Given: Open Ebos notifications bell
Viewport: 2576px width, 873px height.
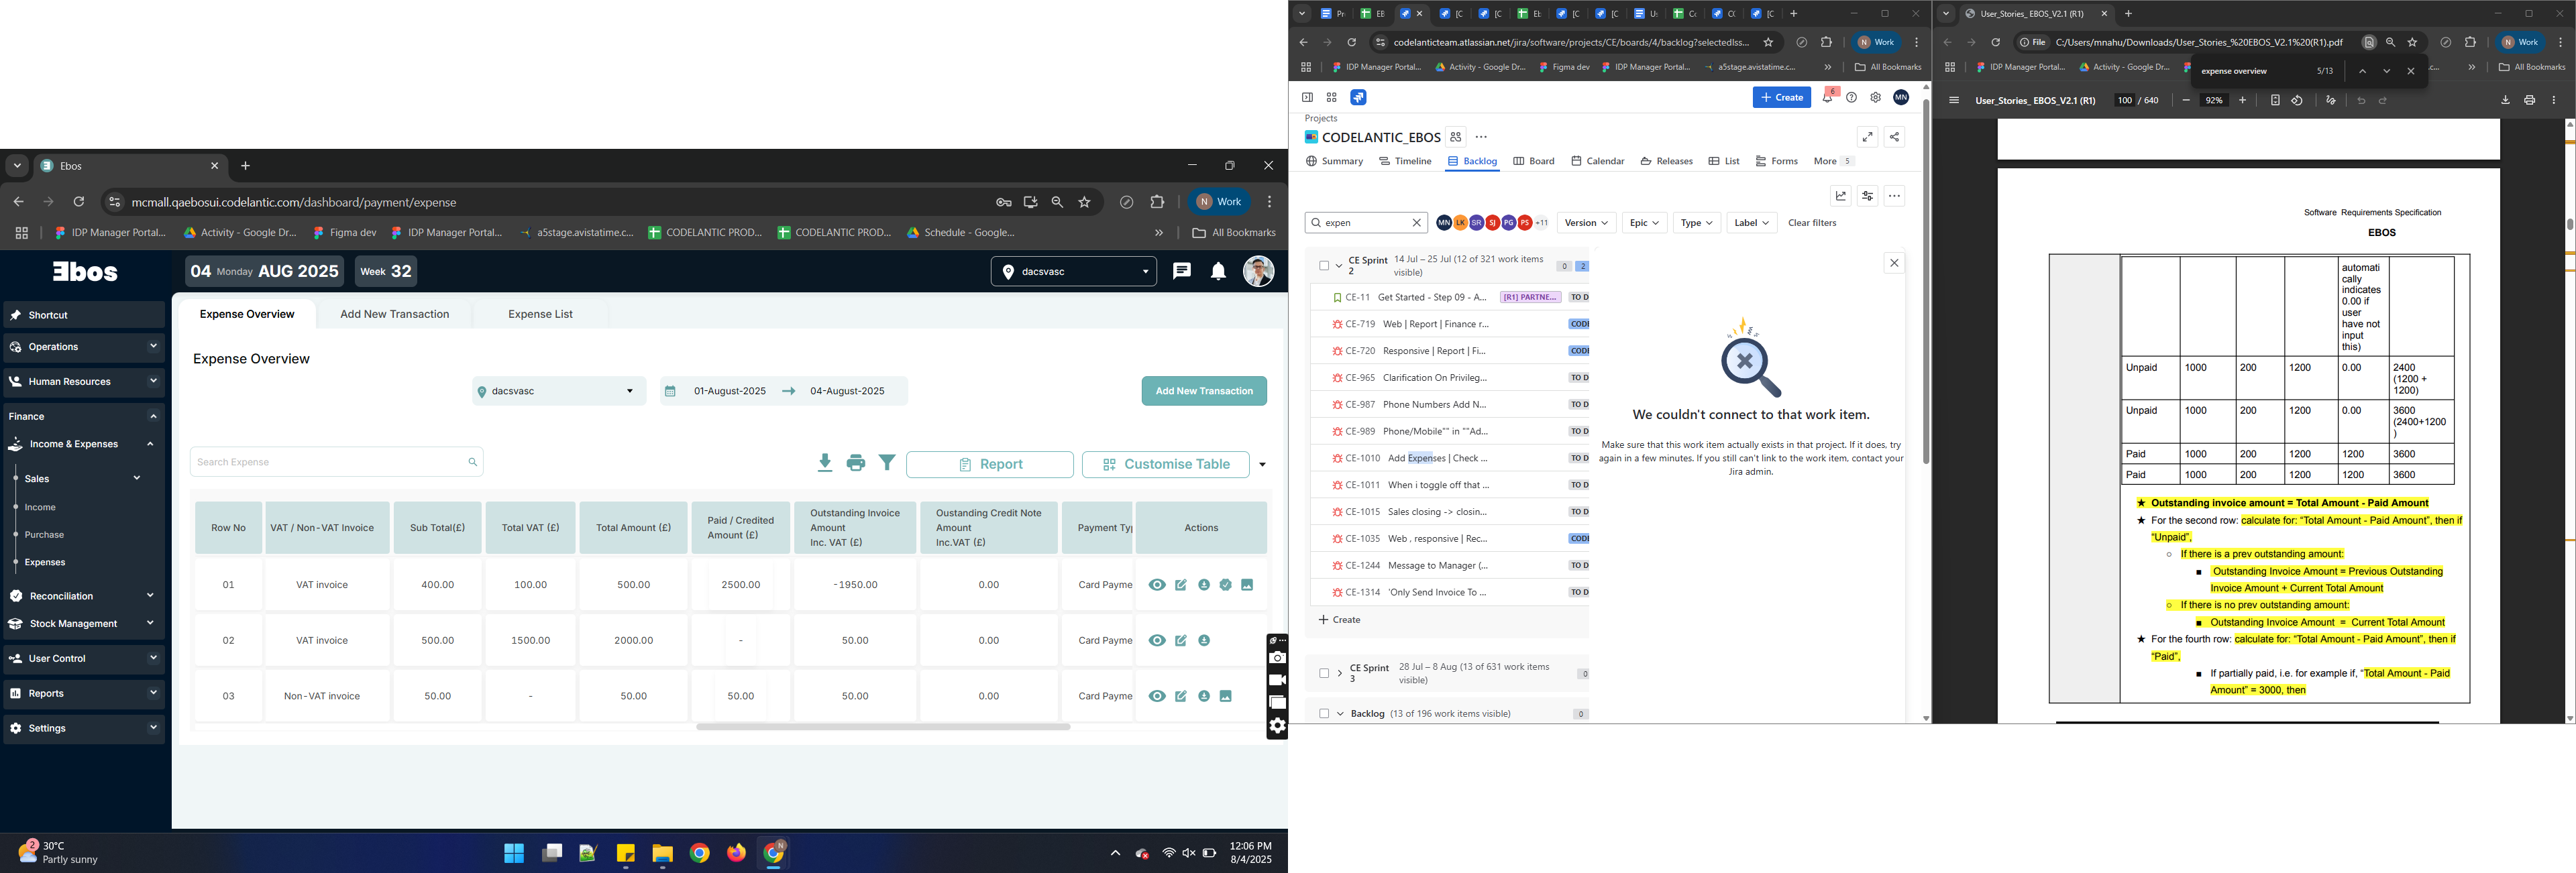Looking at the screenshot, I should click(x=1218, y=271).
